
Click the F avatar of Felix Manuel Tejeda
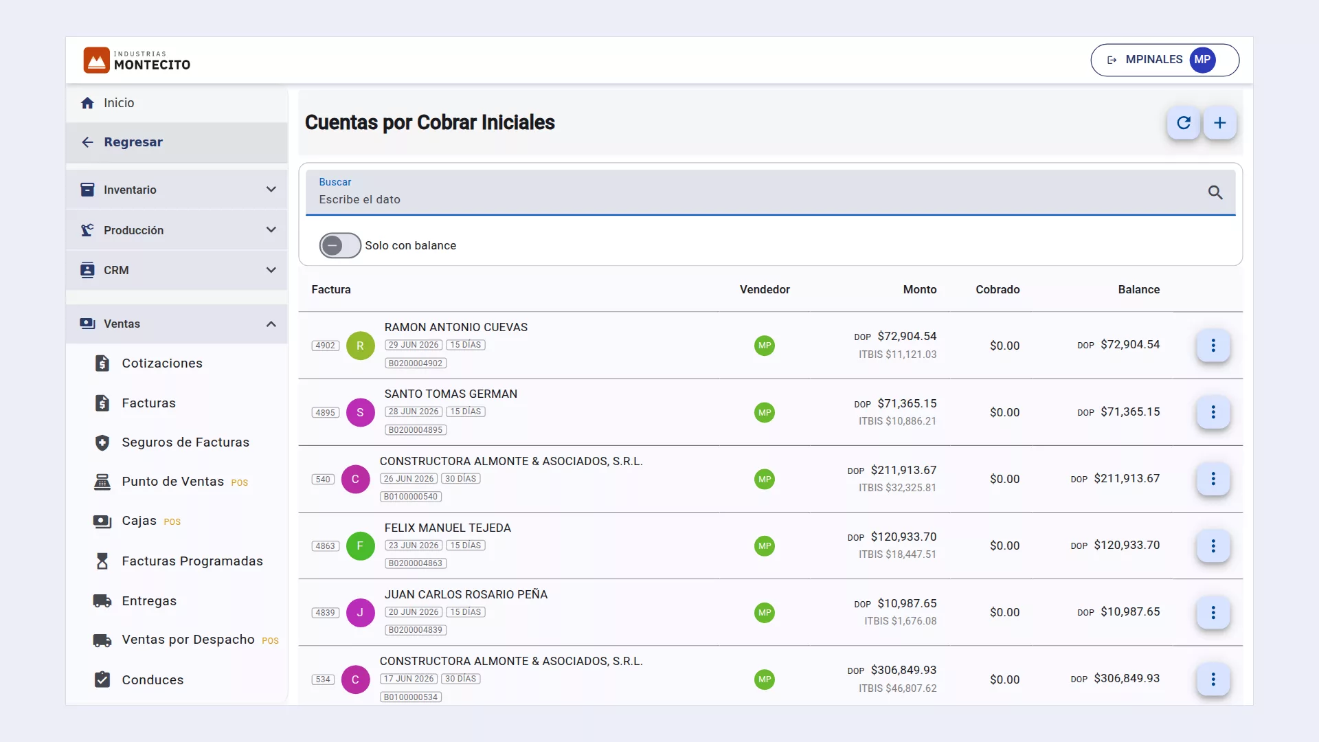pyautogui.click(x=360, y=546)
